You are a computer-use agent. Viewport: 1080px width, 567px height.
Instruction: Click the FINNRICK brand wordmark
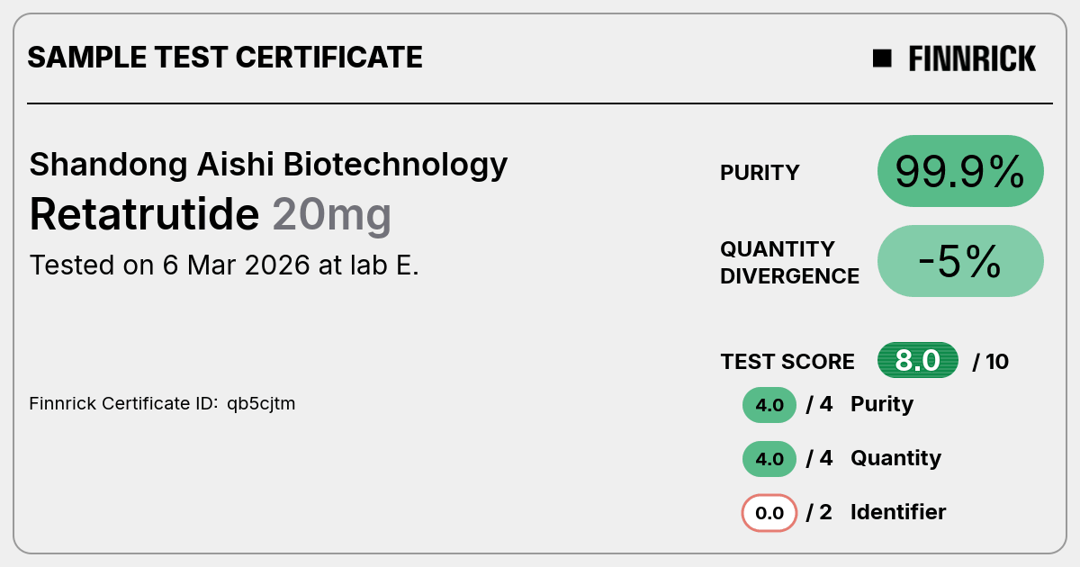pyautogui.click(x=972, y=58)
